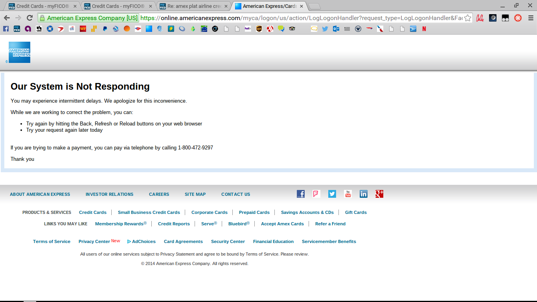
Task: Click the American Express logo
Action: click(19, 52)
